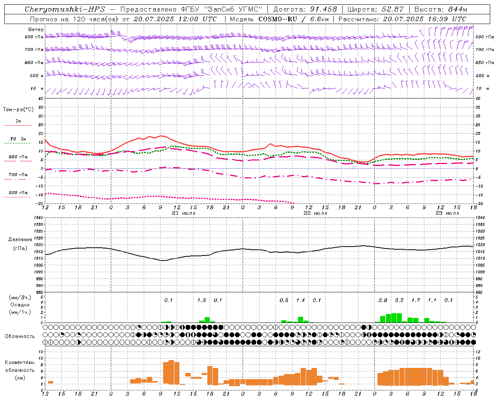Click the 3.5 precipitation total value
Image resolution: width=496 pixels, height=397 pixels.
(x=399, y=300)
